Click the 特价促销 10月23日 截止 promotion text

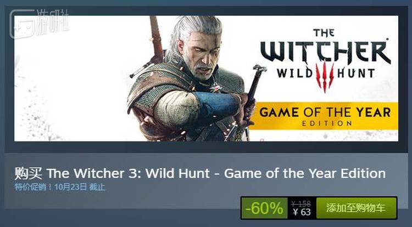60,187
